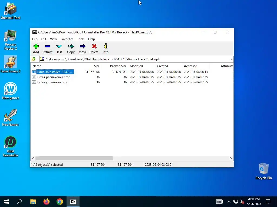Select Free Games desktop icon
The height and width of the screenshot is (207, 277).
pos(11,118)
